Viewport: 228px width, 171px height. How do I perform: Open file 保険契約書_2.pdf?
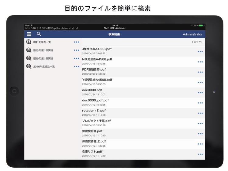pyautogui.click(x=143, y=144)
